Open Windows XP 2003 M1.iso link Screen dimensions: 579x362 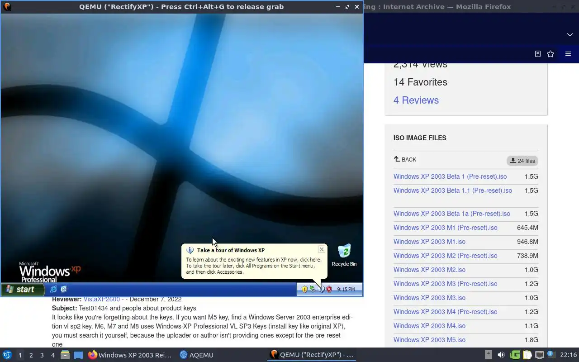(x=429, y=242)
